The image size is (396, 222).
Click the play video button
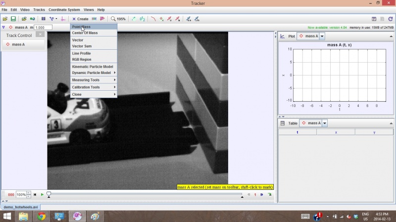click(x=42, y=194)
